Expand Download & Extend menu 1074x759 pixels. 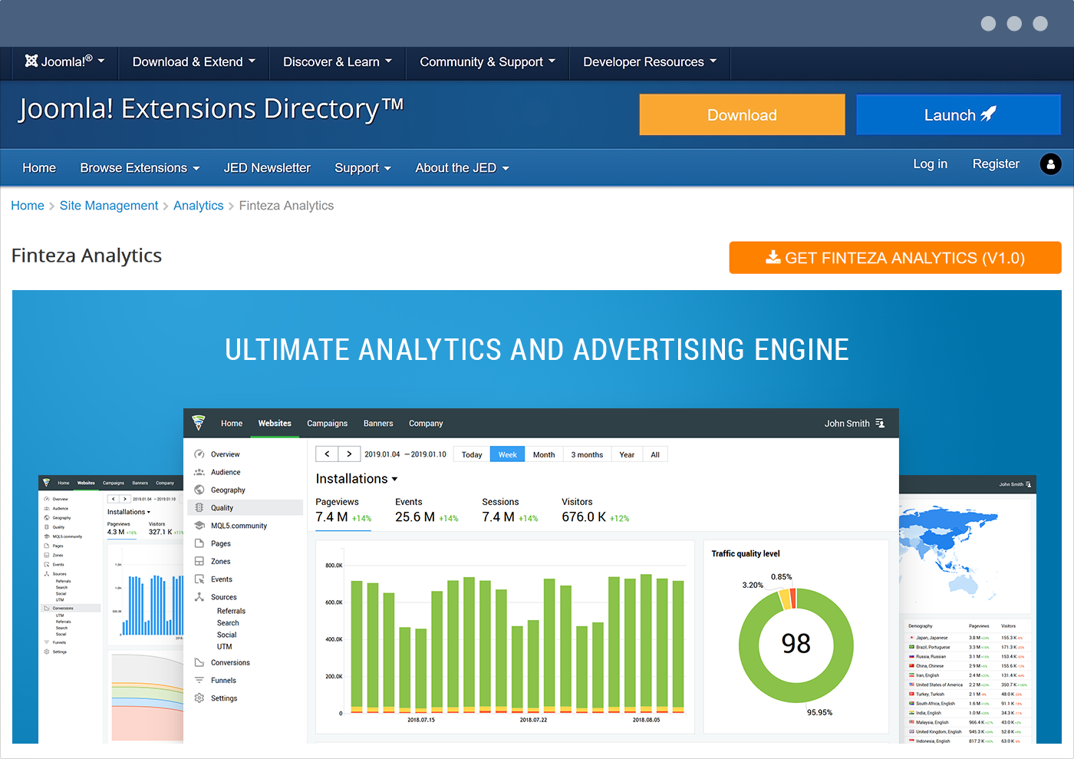pos(193,62)
